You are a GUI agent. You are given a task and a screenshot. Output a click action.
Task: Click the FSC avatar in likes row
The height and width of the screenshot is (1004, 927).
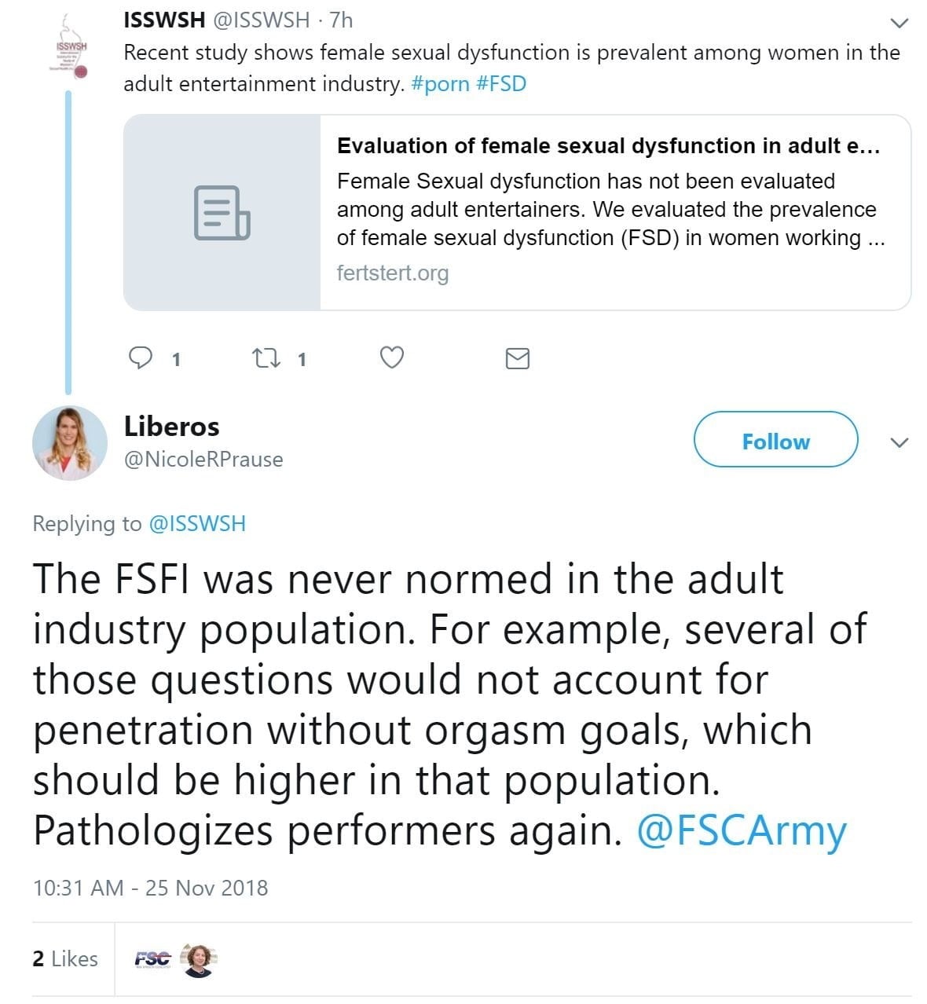[x=152, y=958]
